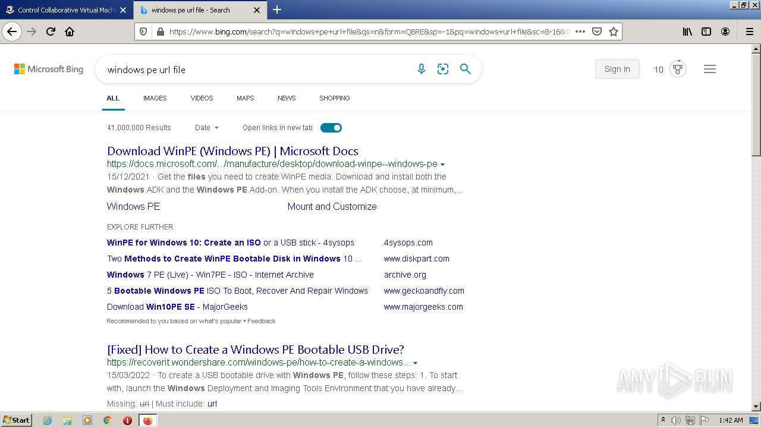The image size is (761, 428).
Task: Reload the current page
Action: [x=51, y=32]
